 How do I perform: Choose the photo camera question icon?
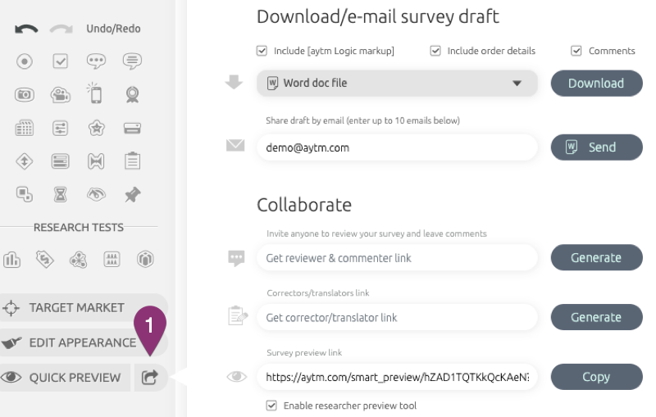coord(25,95)
